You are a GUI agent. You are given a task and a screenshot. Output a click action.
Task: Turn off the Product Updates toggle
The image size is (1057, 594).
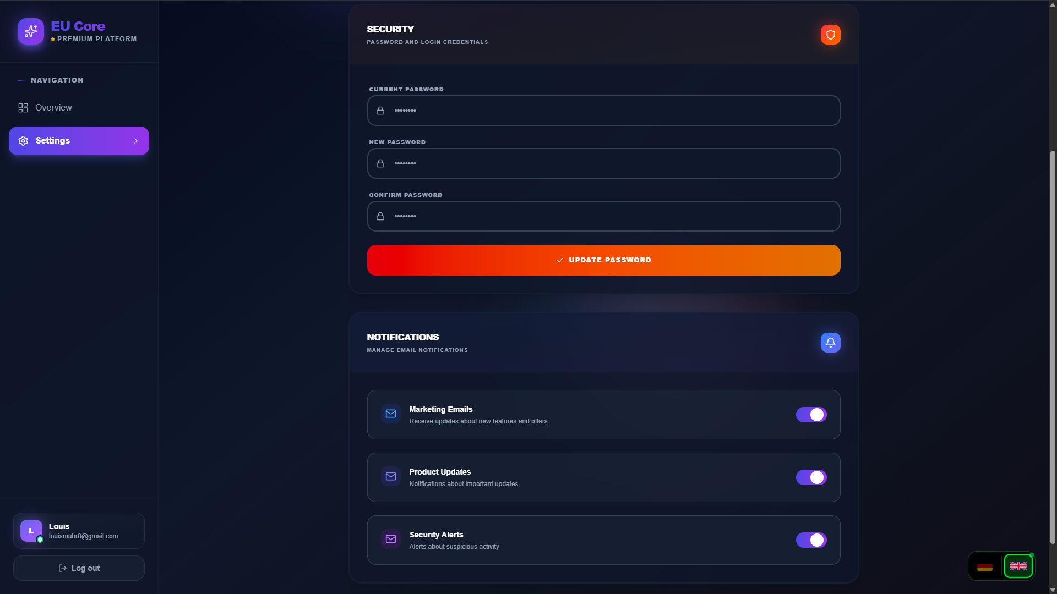(x=811, y=477)
